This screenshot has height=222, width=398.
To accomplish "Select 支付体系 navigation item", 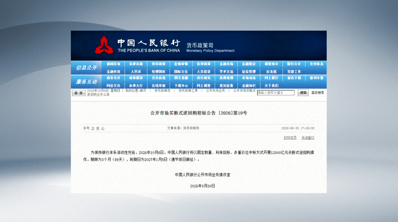I will click(x=317, y=64).
